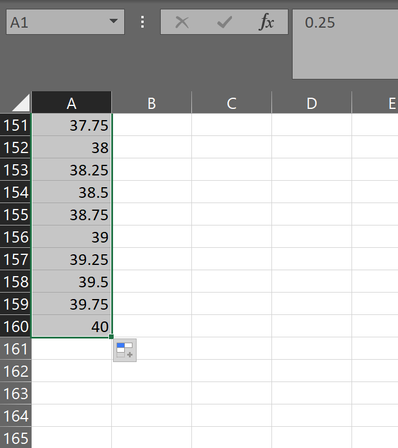Screen dimensions: 398x448
Task: Click the Insert Function fx icon
Action: tap(267, 22)
